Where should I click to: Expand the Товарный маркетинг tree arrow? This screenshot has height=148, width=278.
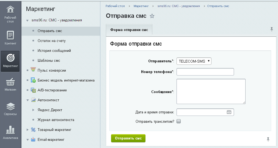pos(27,130)
